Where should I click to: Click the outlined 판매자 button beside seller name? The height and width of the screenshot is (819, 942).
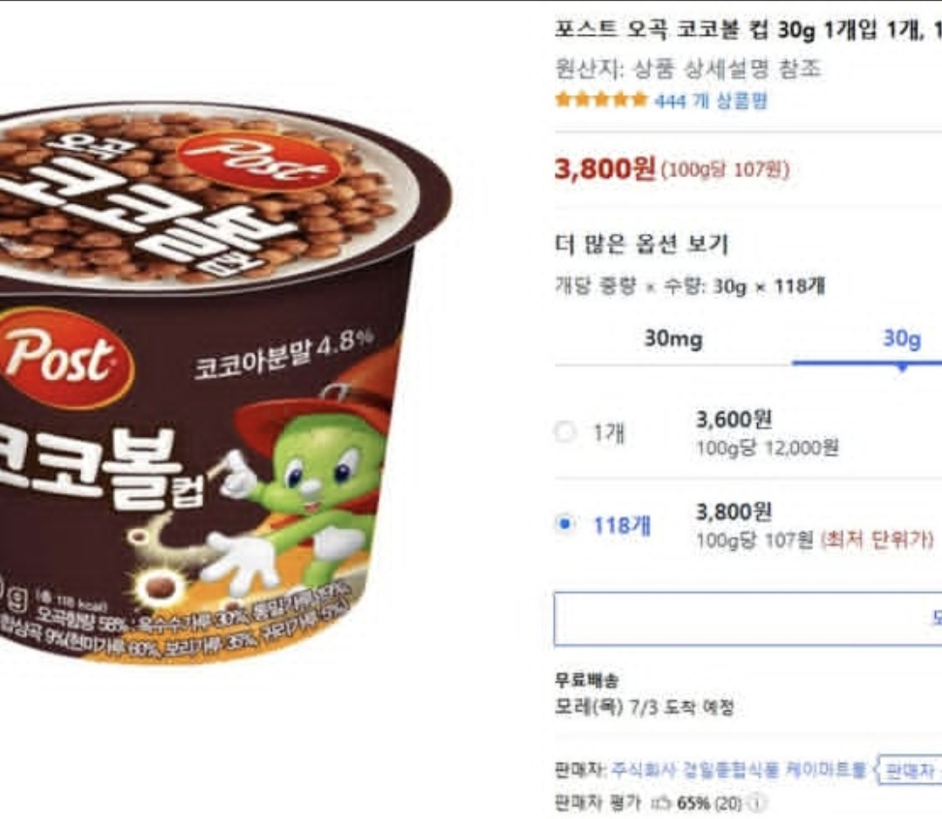(907, 770)
